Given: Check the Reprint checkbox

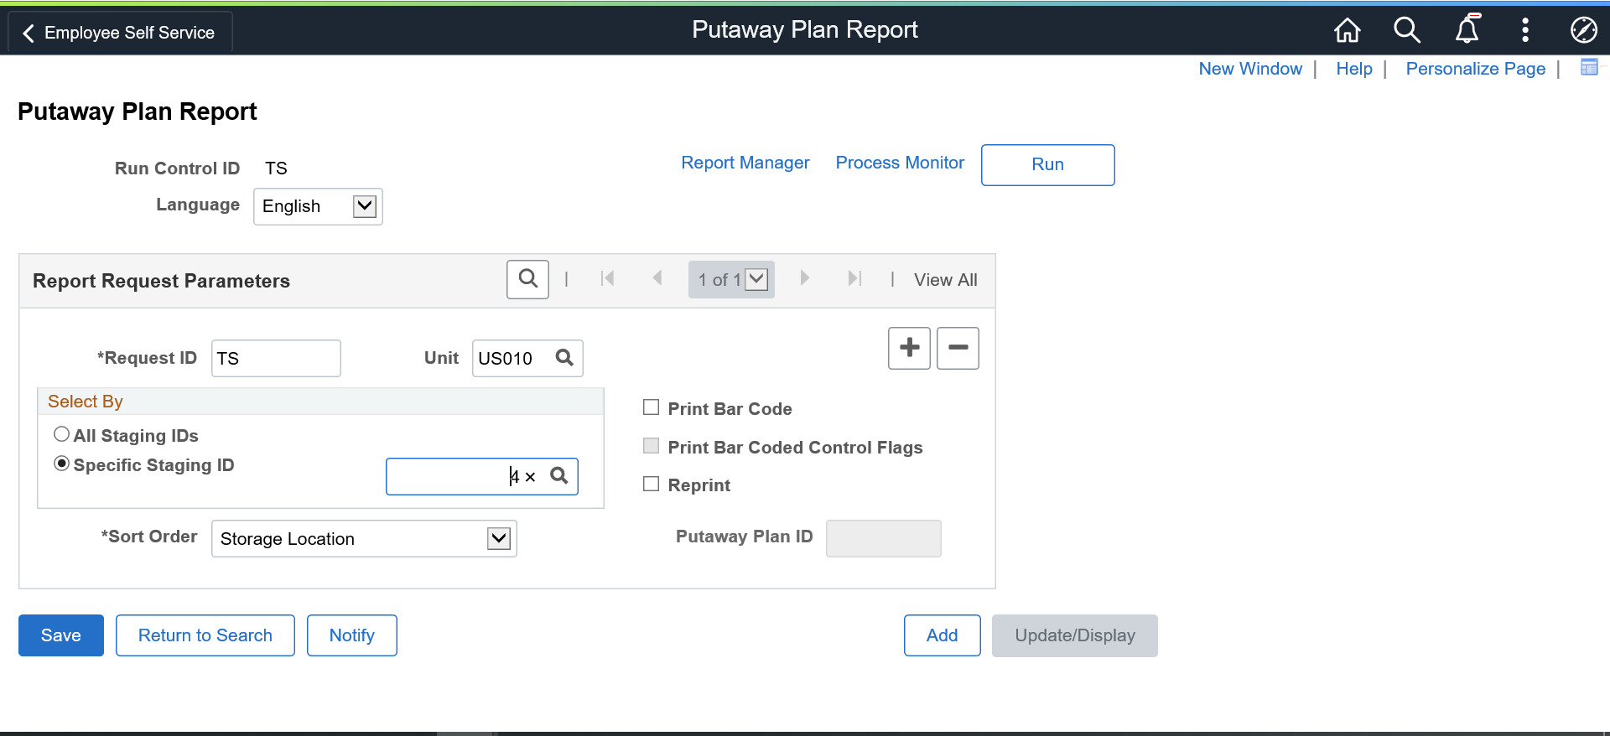Looking at the screenshot, I should (x=651, y=485).
